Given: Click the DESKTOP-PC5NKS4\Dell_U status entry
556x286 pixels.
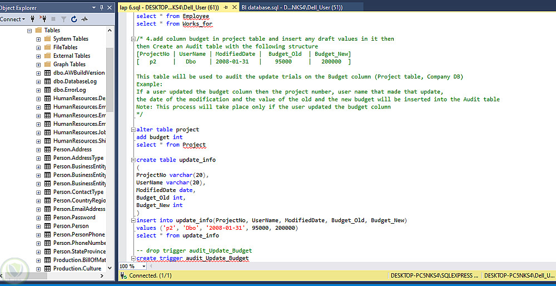Looking at the screenshot, I should [519, 275].
